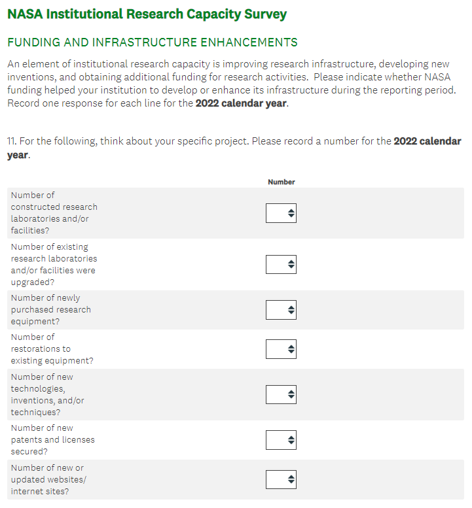Decrease the restorations to existing equipment number
The width and height of the screenshot is (472, 508).
pos(291,352)
